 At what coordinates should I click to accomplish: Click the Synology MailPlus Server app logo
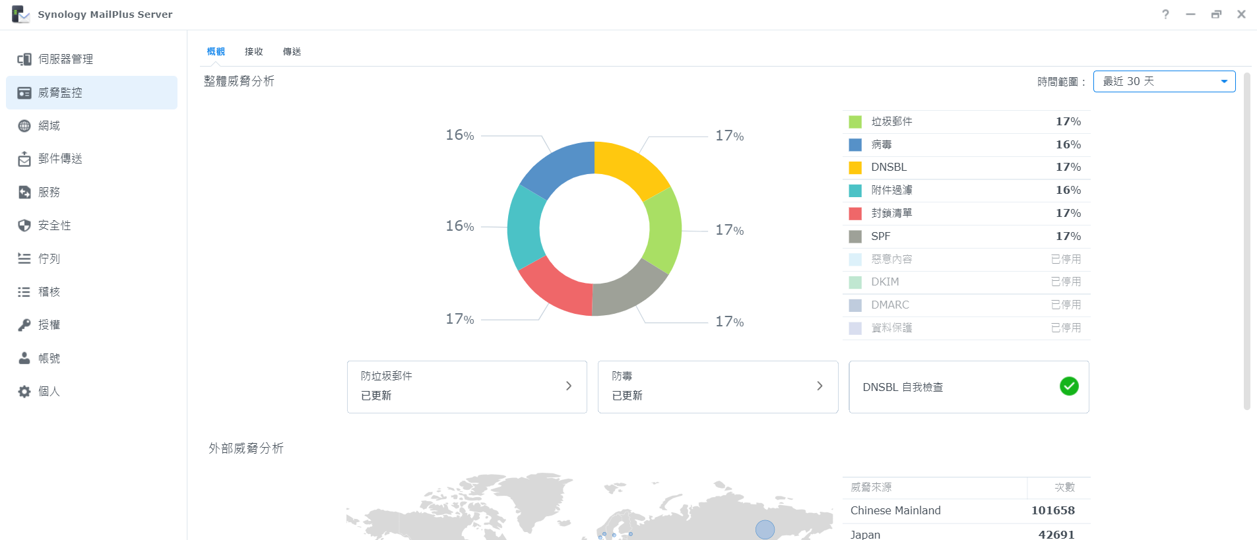point(20,14)
